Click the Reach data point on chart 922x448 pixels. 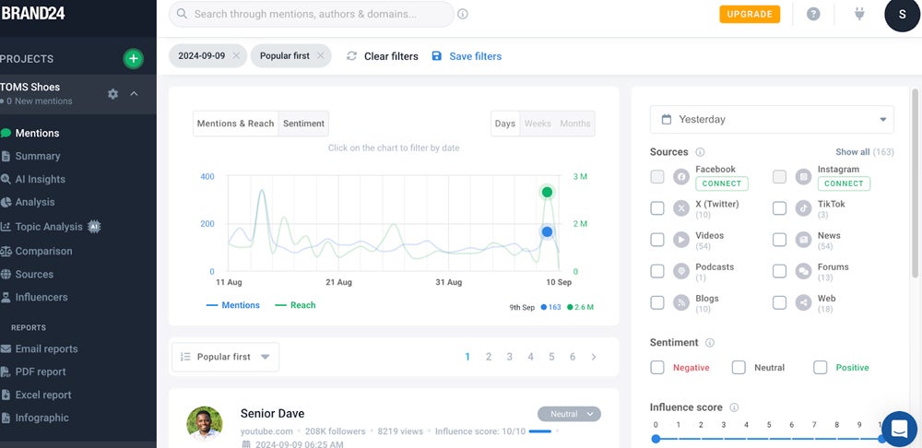[548, 193]
